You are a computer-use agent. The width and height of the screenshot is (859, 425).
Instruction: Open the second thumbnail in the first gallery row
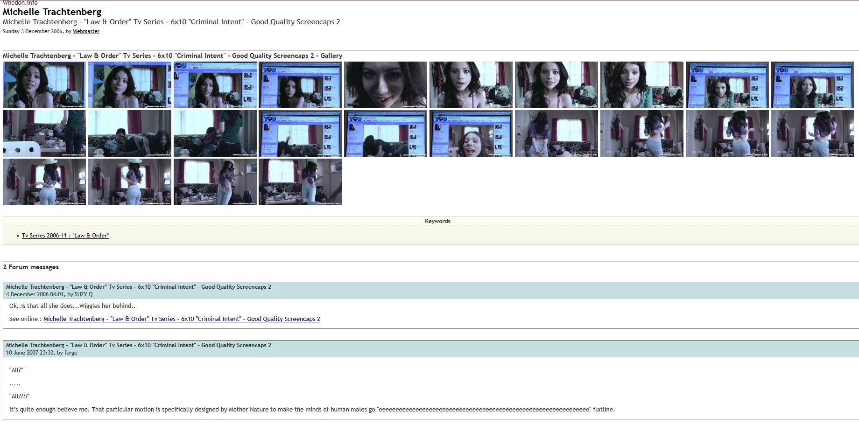click(x=130, y=85)
